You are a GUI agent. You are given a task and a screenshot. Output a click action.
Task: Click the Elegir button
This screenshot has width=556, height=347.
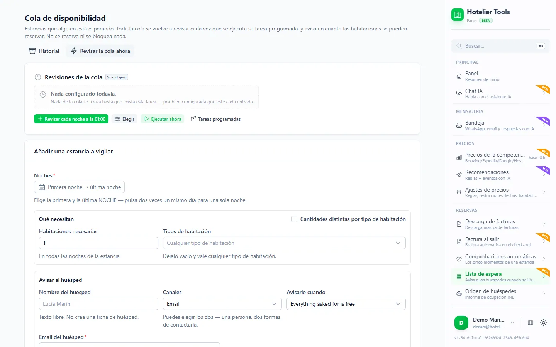(x=124, y=119)
